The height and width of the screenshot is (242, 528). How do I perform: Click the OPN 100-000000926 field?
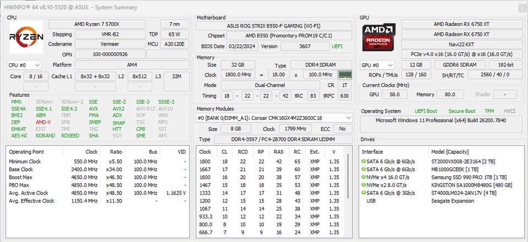(x=110, y=54)
